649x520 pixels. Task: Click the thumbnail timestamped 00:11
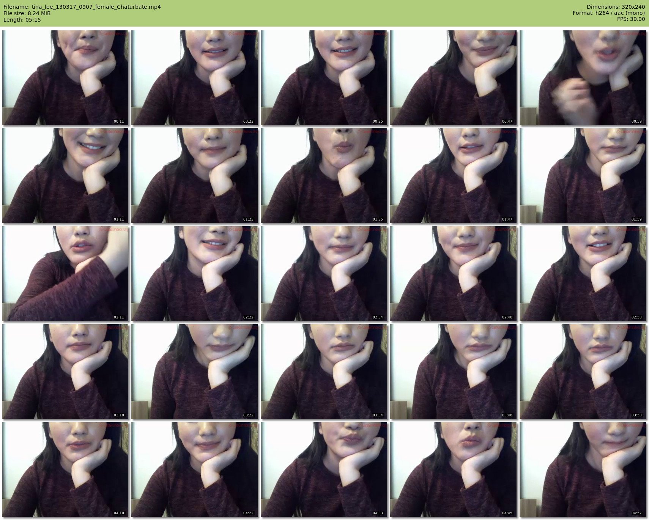65,78
